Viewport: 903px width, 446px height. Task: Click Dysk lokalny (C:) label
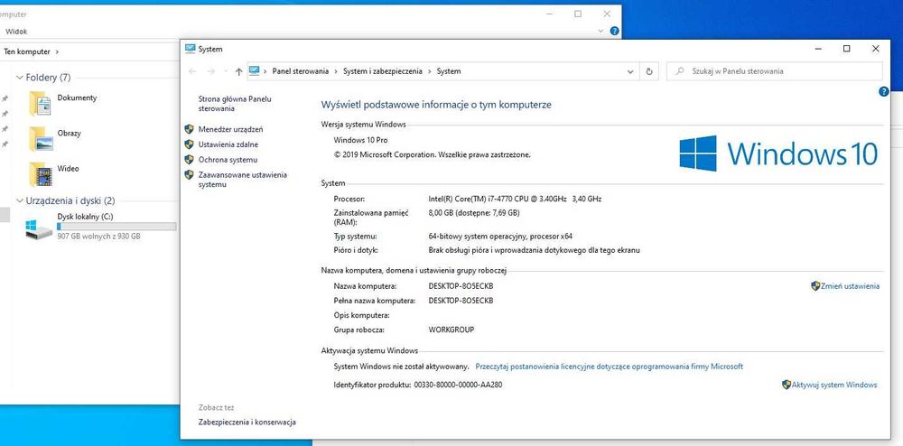[85, 217]
